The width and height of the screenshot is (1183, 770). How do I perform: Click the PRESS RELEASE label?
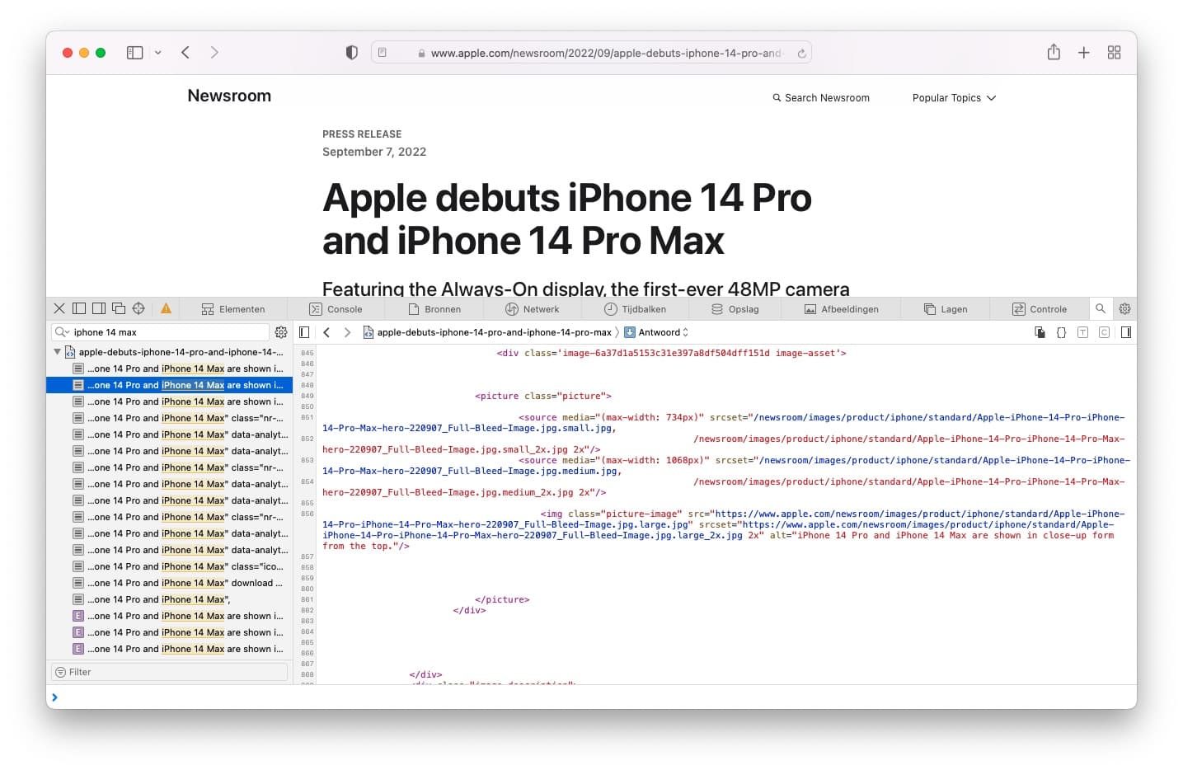[362, 134]
